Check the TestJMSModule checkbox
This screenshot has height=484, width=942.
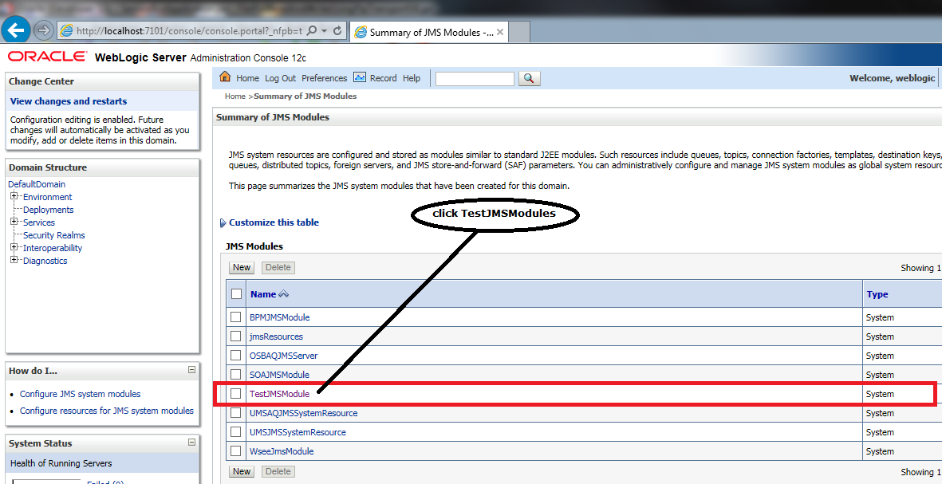coord(236,394)
